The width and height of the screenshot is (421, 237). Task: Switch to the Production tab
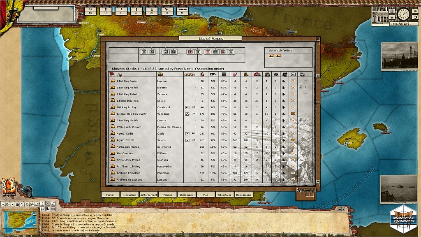click(129, 195)
